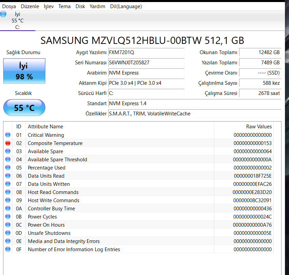Viewport: 289px width, 275px height.
Task: Click the status icon for Host Read Commands
Action: pyautogui.click(x=8, y=192)
